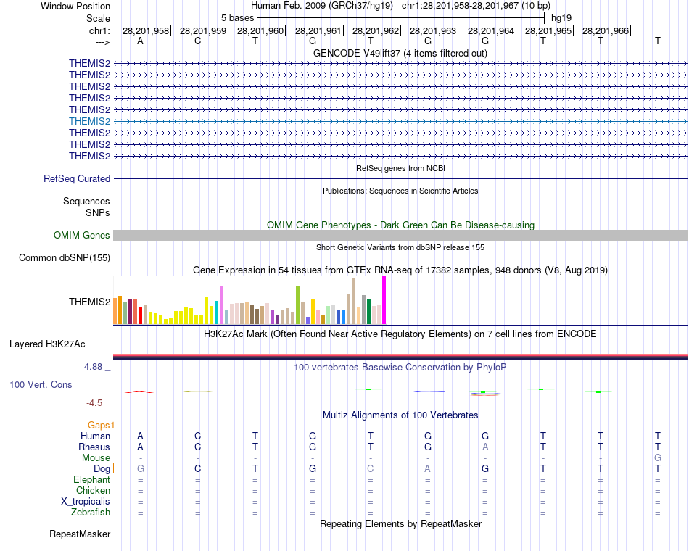689x551 pixels.
Task: Open RefSeq genes from NCBI track title
Action: (x=400, y=168)
